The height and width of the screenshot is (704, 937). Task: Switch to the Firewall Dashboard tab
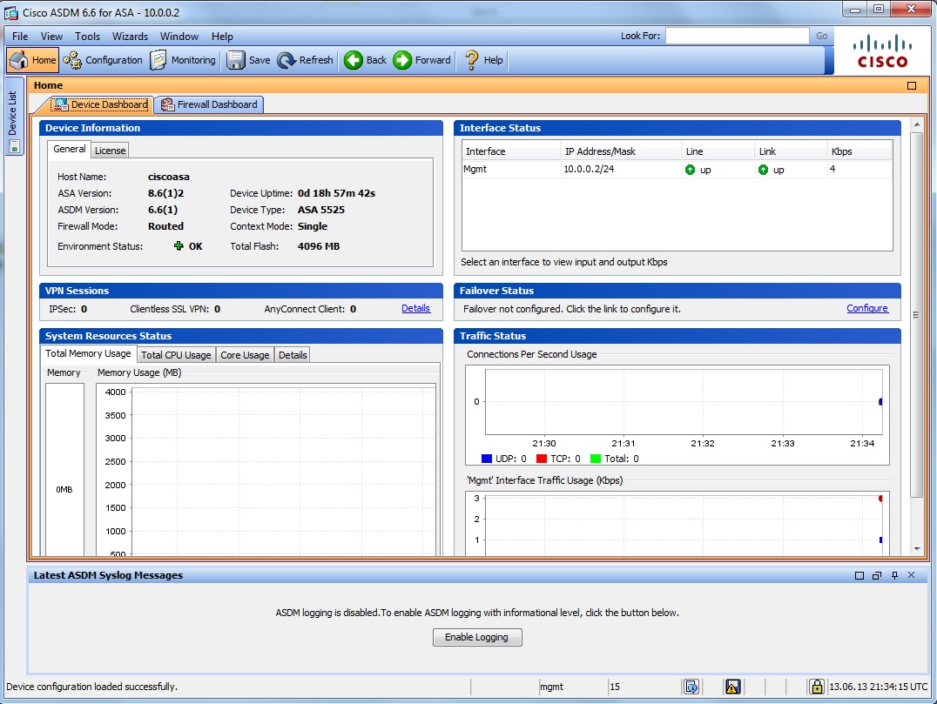click(209, 104)
